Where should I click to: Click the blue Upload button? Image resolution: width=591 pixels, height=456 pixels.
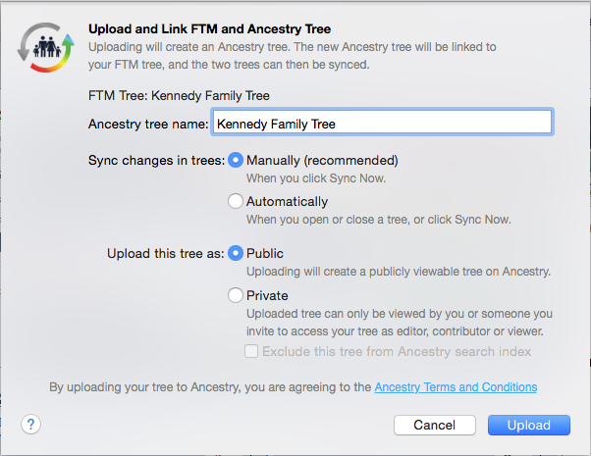(x=529, y=426)
